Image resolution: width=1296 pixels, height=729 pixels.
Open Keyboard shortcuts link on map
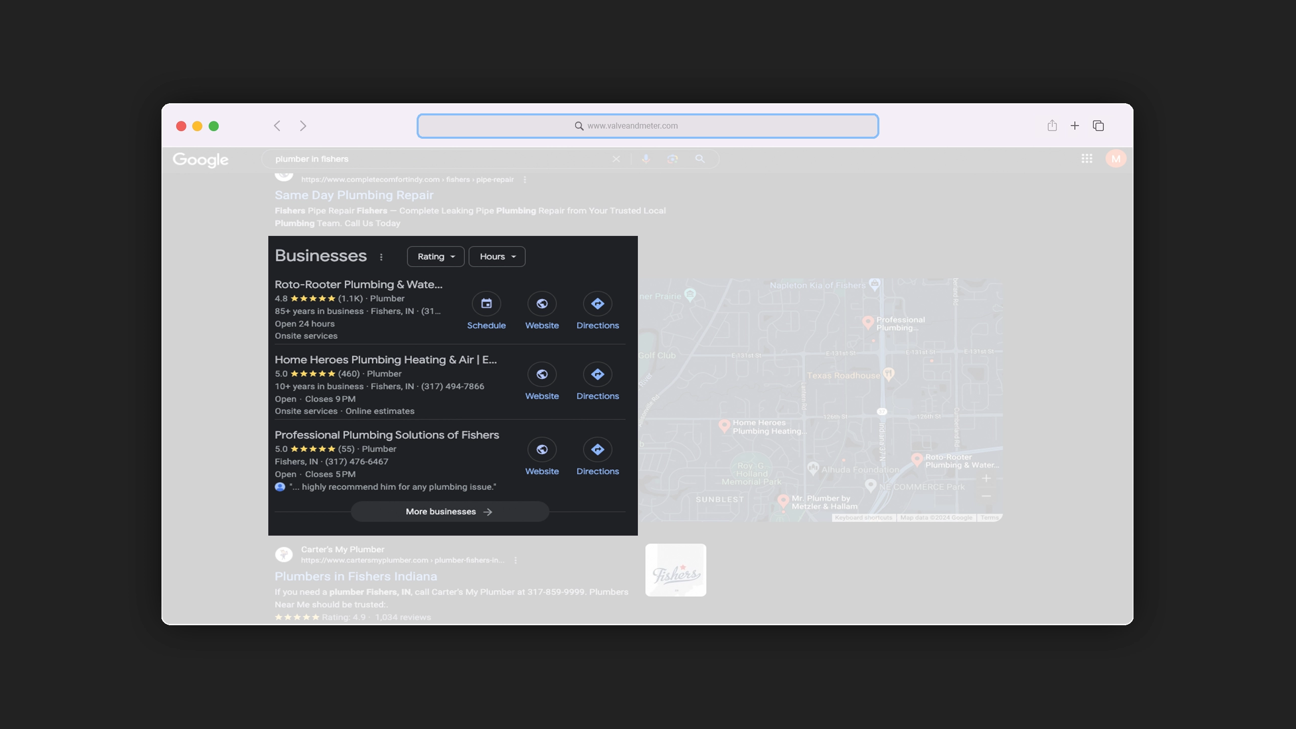pos(863,518)
